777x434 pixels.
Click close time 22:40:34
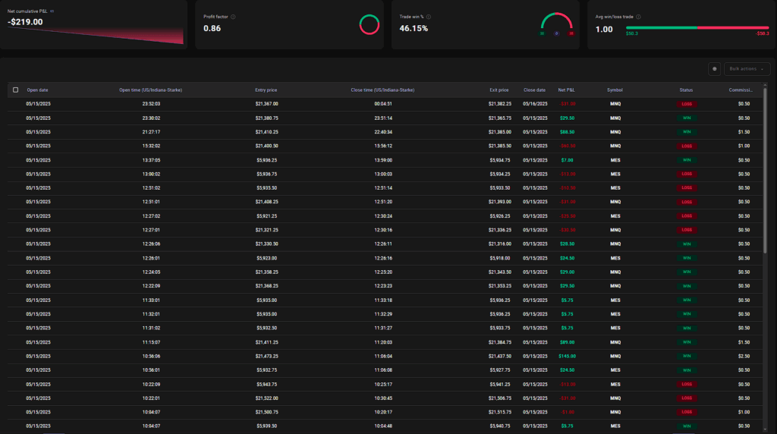(x=383, y=132)
